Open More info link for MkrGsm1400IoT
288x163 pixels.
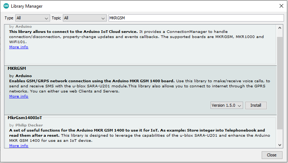tap(19, 146)
